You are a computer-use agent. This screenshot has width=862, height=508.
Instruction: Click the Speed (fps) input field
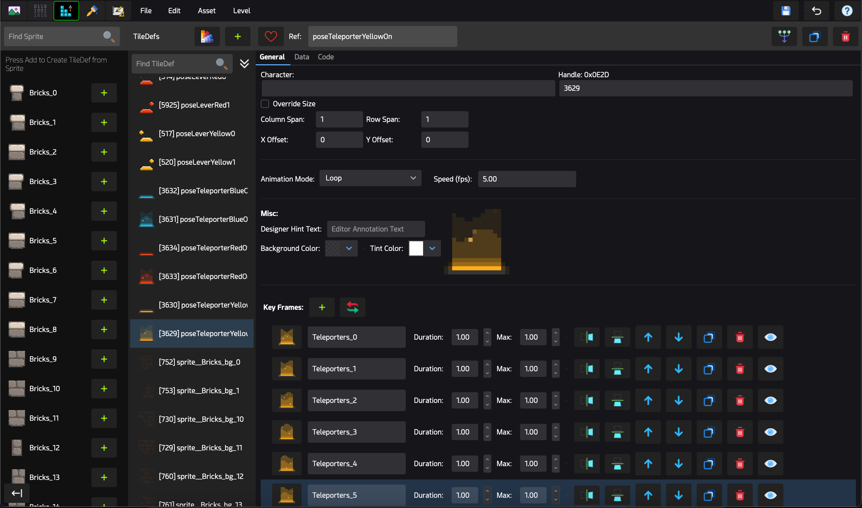tap(527, 179)
